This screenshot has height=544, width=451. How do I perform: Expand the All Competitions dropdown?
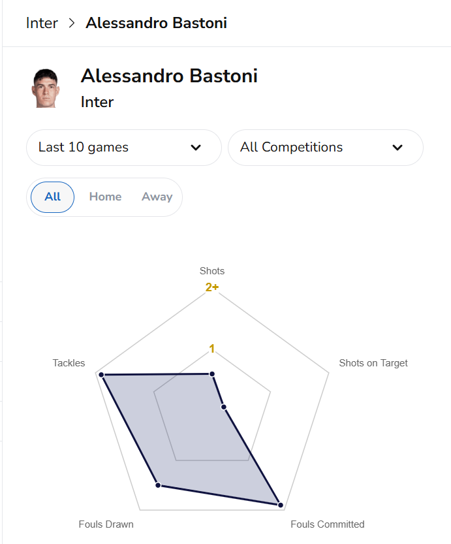point(325,148)
